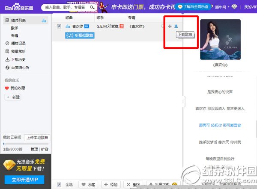
Task: Click album name 《喜欢你》 in song row
Action: point(137,27)
